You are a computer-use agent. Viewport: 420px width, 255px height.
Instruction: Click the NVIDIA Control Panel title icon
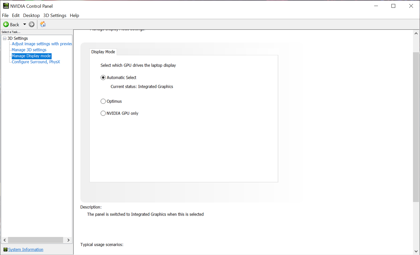tap(6, 6)
